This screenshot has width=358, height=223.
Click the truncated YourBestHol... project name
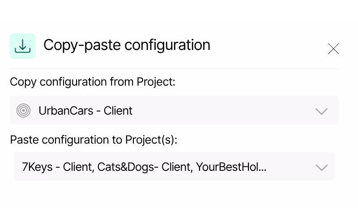[231, 167]
